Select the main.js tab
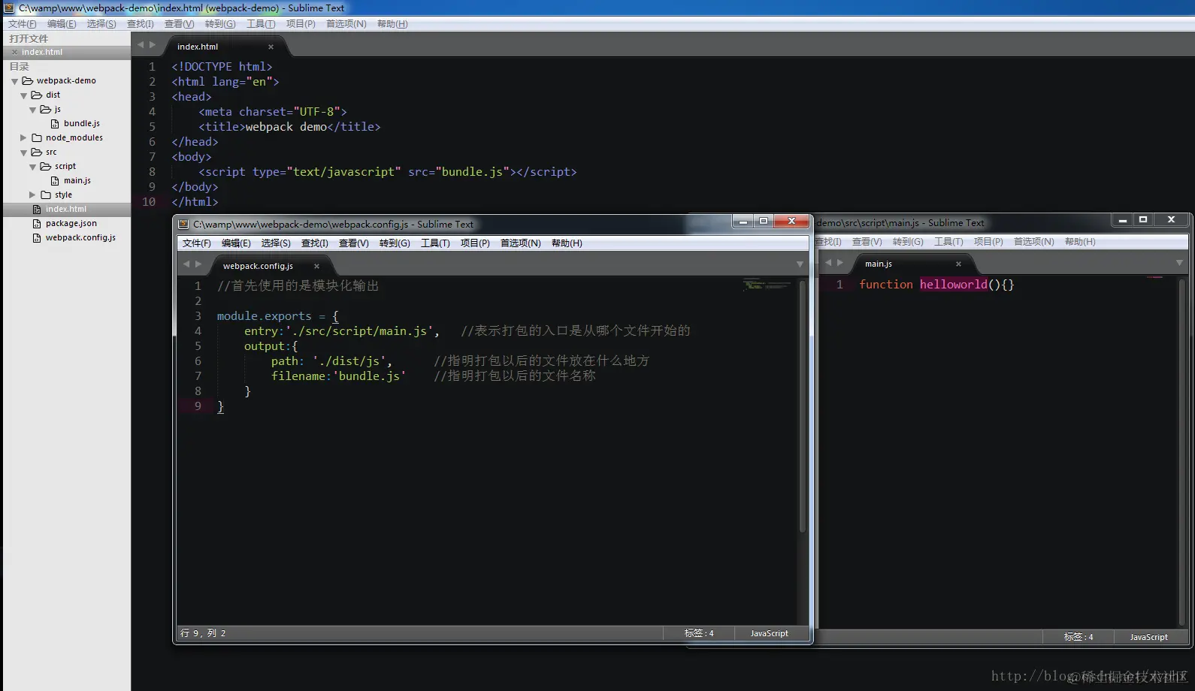Screen dimensions: 1195x691 (x=879, y=264)
